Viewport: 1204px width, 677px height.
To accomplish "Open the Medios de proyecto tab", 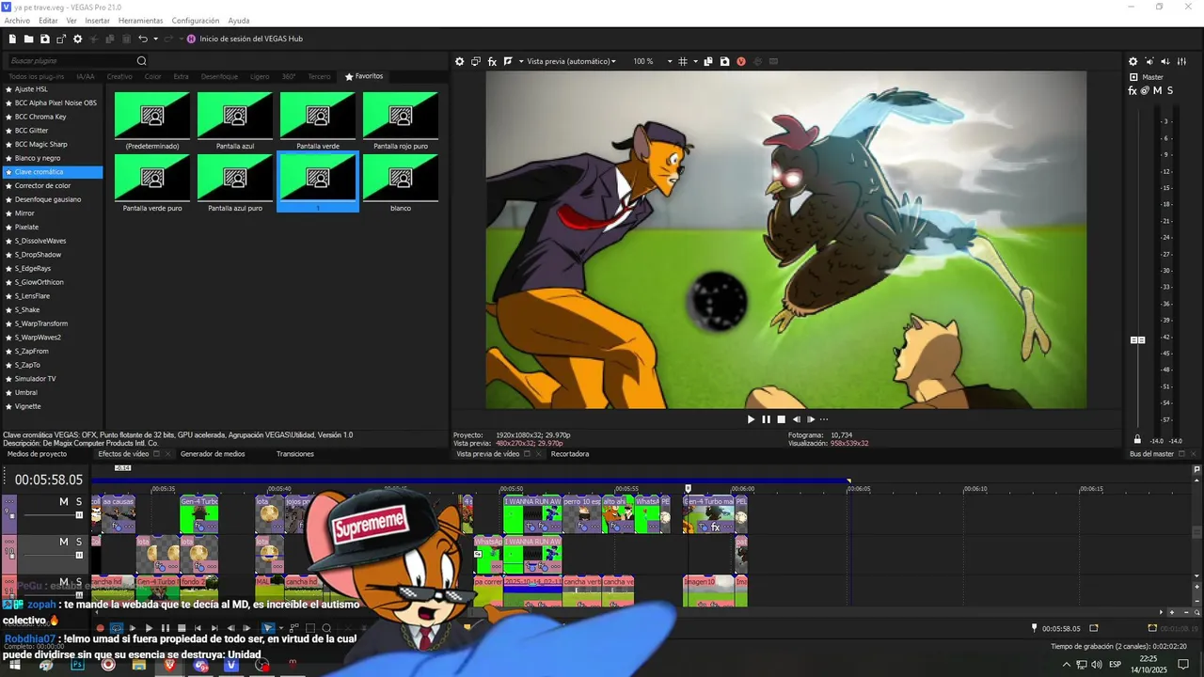I will [37, 454].
